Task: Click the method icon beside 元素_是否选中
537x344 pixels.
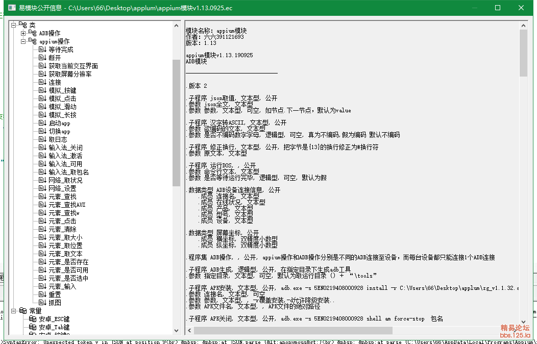Action: (x=42, y=278)
